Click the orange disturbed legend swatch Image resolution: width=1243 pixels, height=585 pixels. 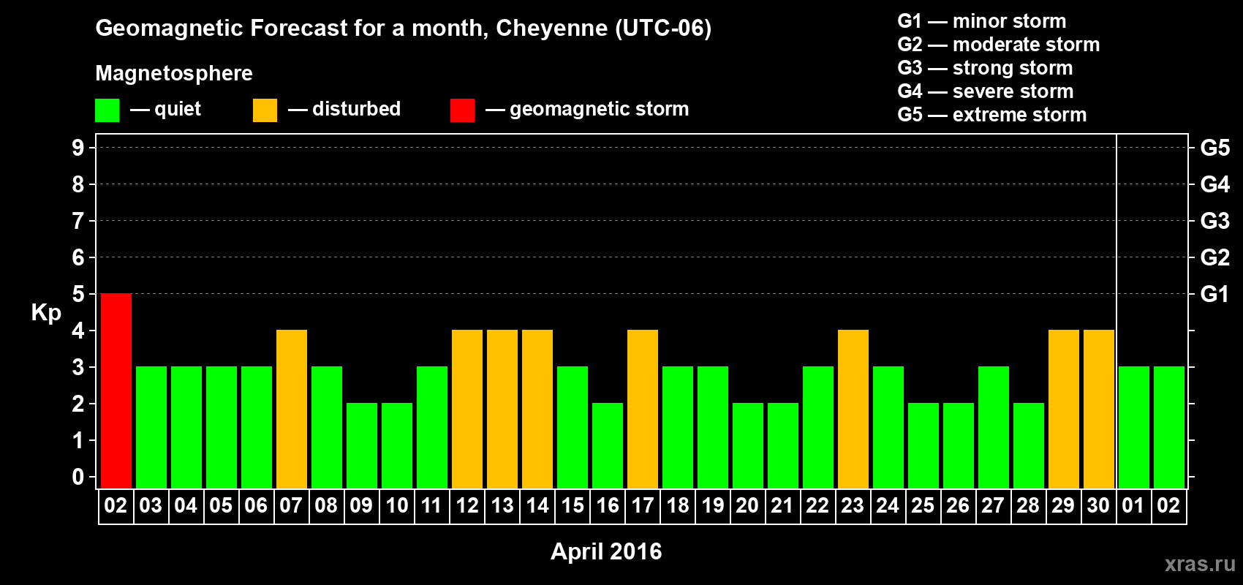pos(265,110)
